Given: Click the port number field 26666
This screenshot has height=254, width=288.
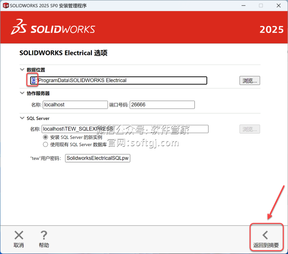Looking at the screenshot, I should (162, 105).
